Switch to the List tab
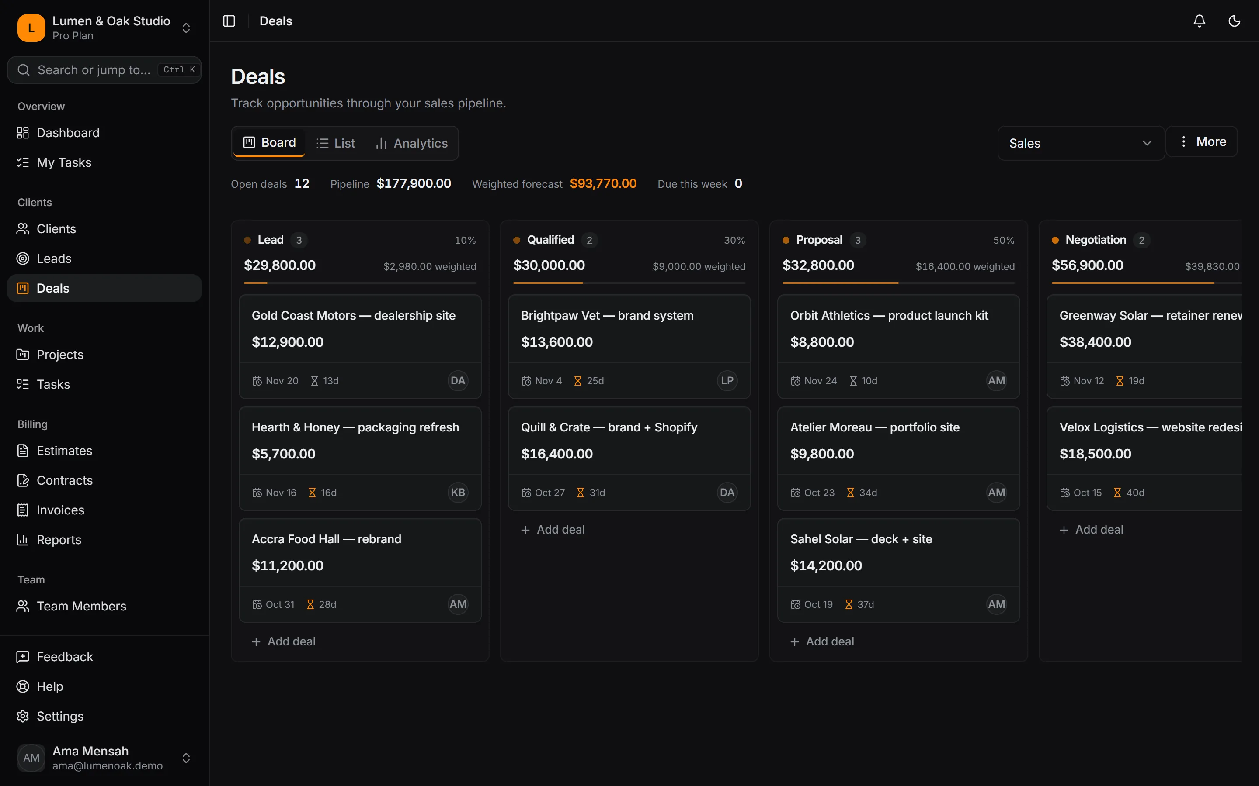The width and height of the screenshot is (1259, 786). tap(336, 143)
